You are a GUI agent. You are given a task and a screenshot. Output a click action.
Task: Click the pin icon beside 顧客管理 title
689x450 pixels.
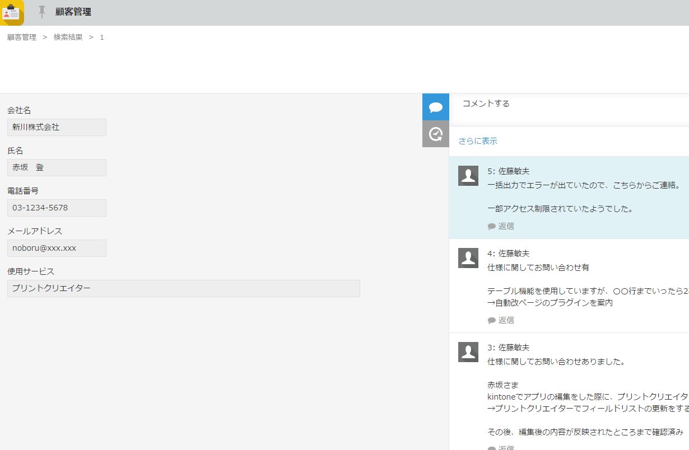click(x=42, y=12)
